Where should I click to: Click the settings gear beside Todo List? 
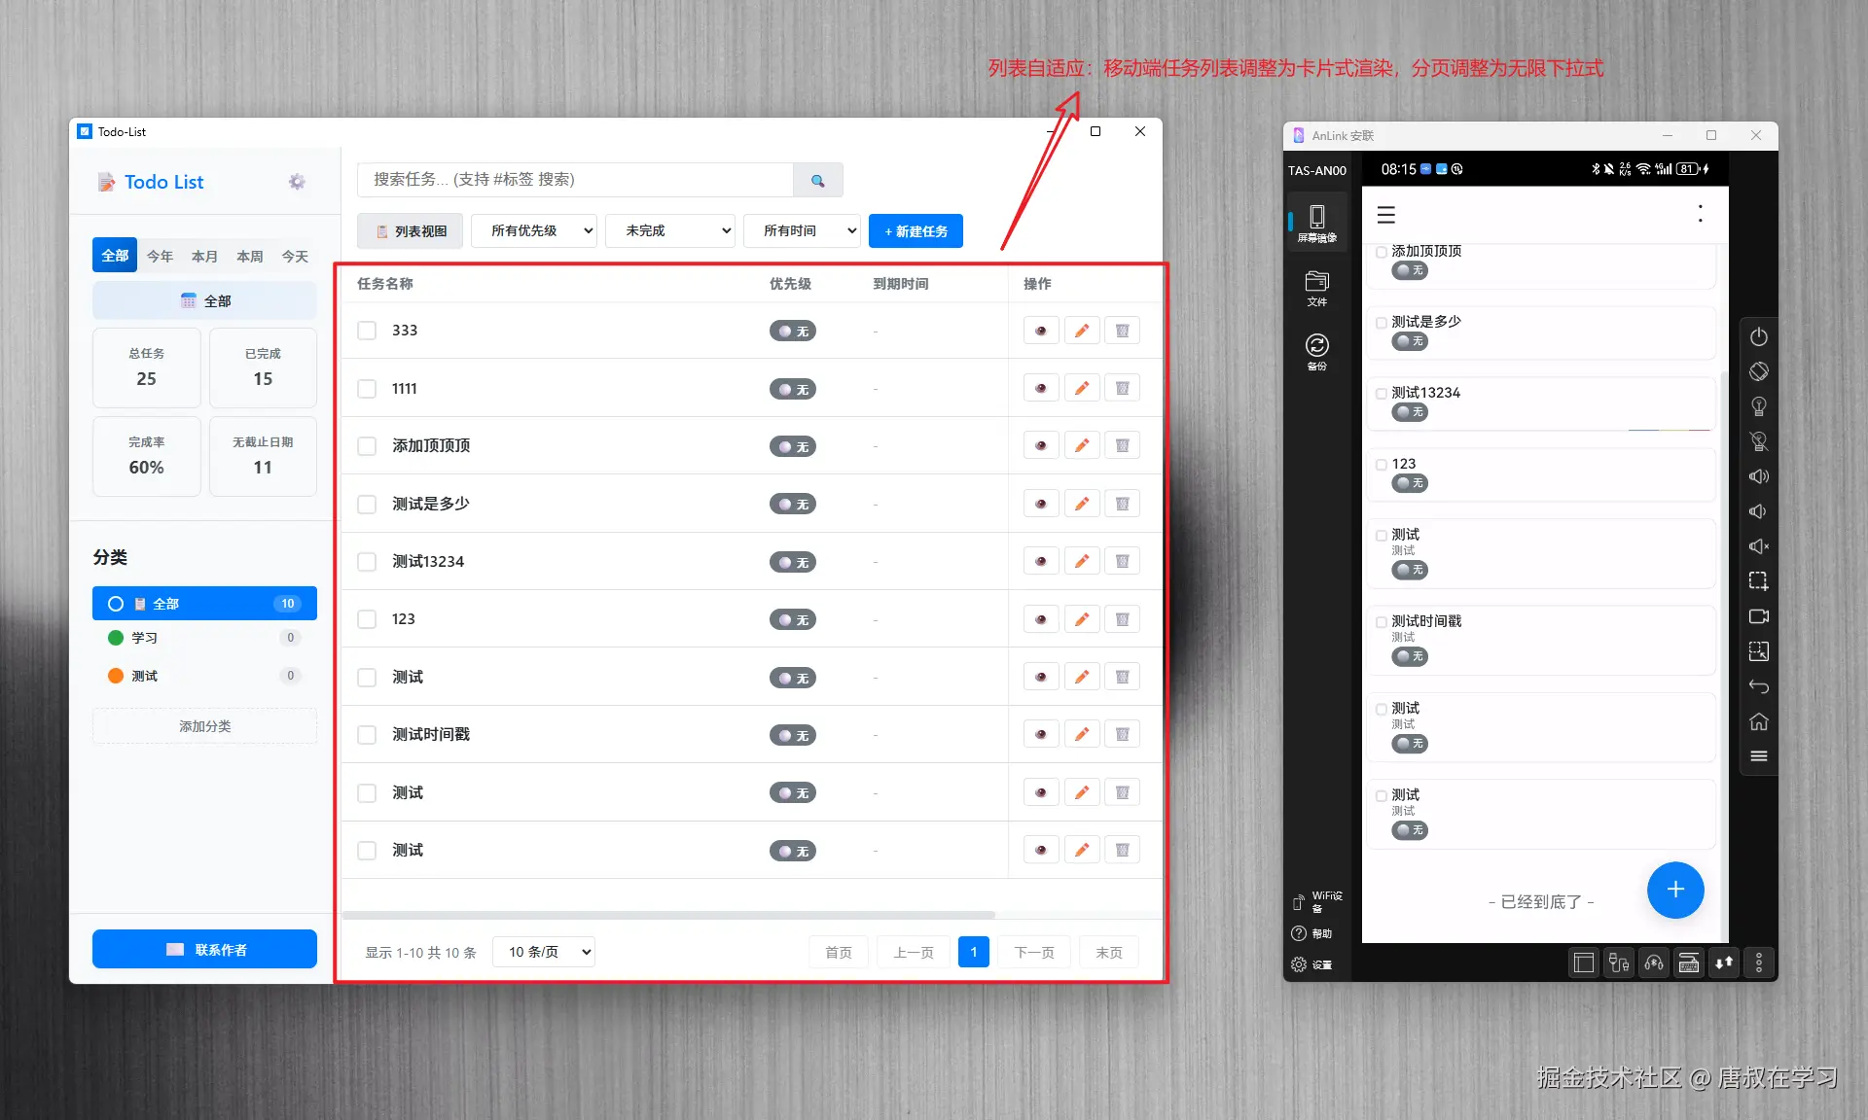click(x=297, y=182)
